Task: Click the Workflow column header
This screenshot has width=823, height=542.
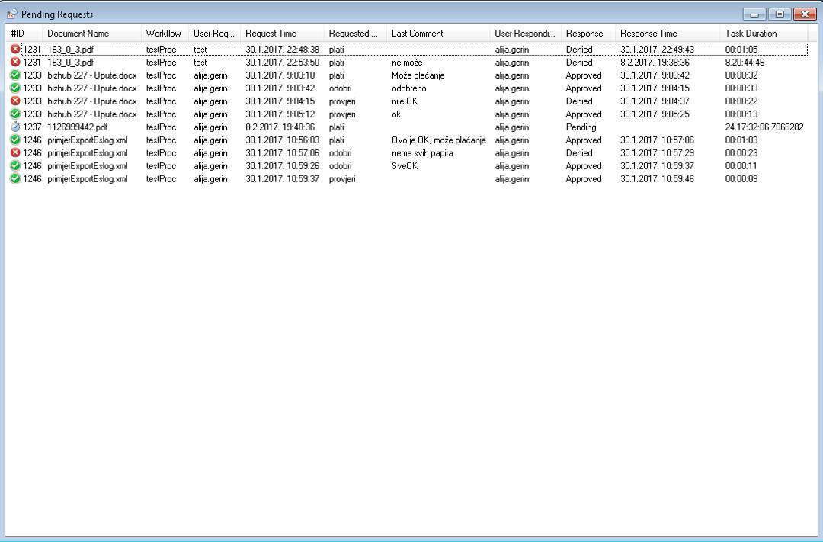Action: pos(164,34)
